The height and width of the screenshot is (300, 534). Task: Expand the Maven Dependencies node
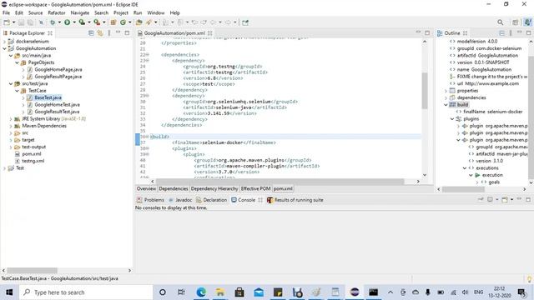(x=11, y=126)
